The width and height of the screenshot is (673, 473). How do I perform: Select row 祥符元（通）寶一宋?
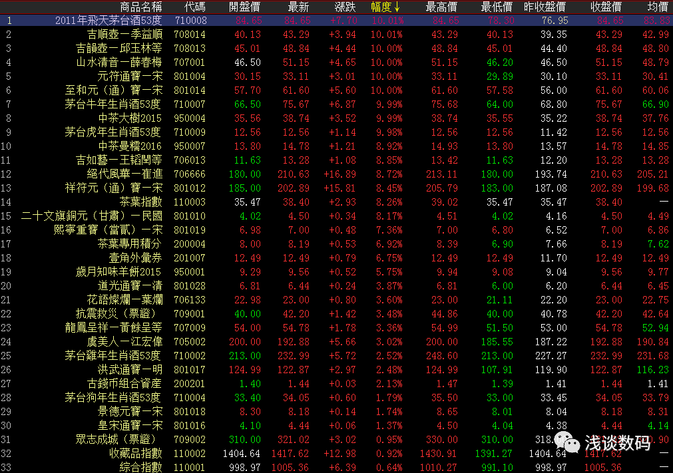pos(337,188)
